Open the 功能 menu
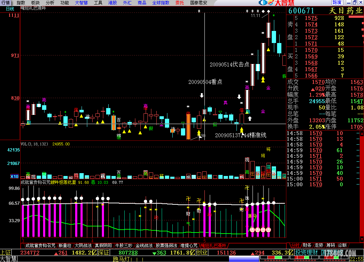The image size is (364, 262). pos(64,3)
